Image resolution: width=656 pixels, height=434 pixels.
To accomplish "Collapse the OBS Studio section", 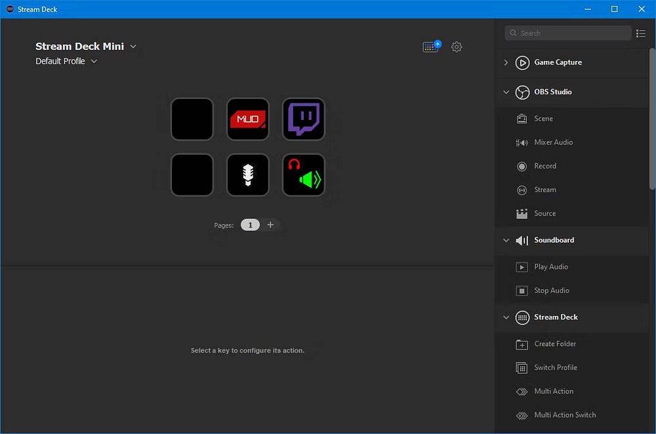I will coord(506,92).
